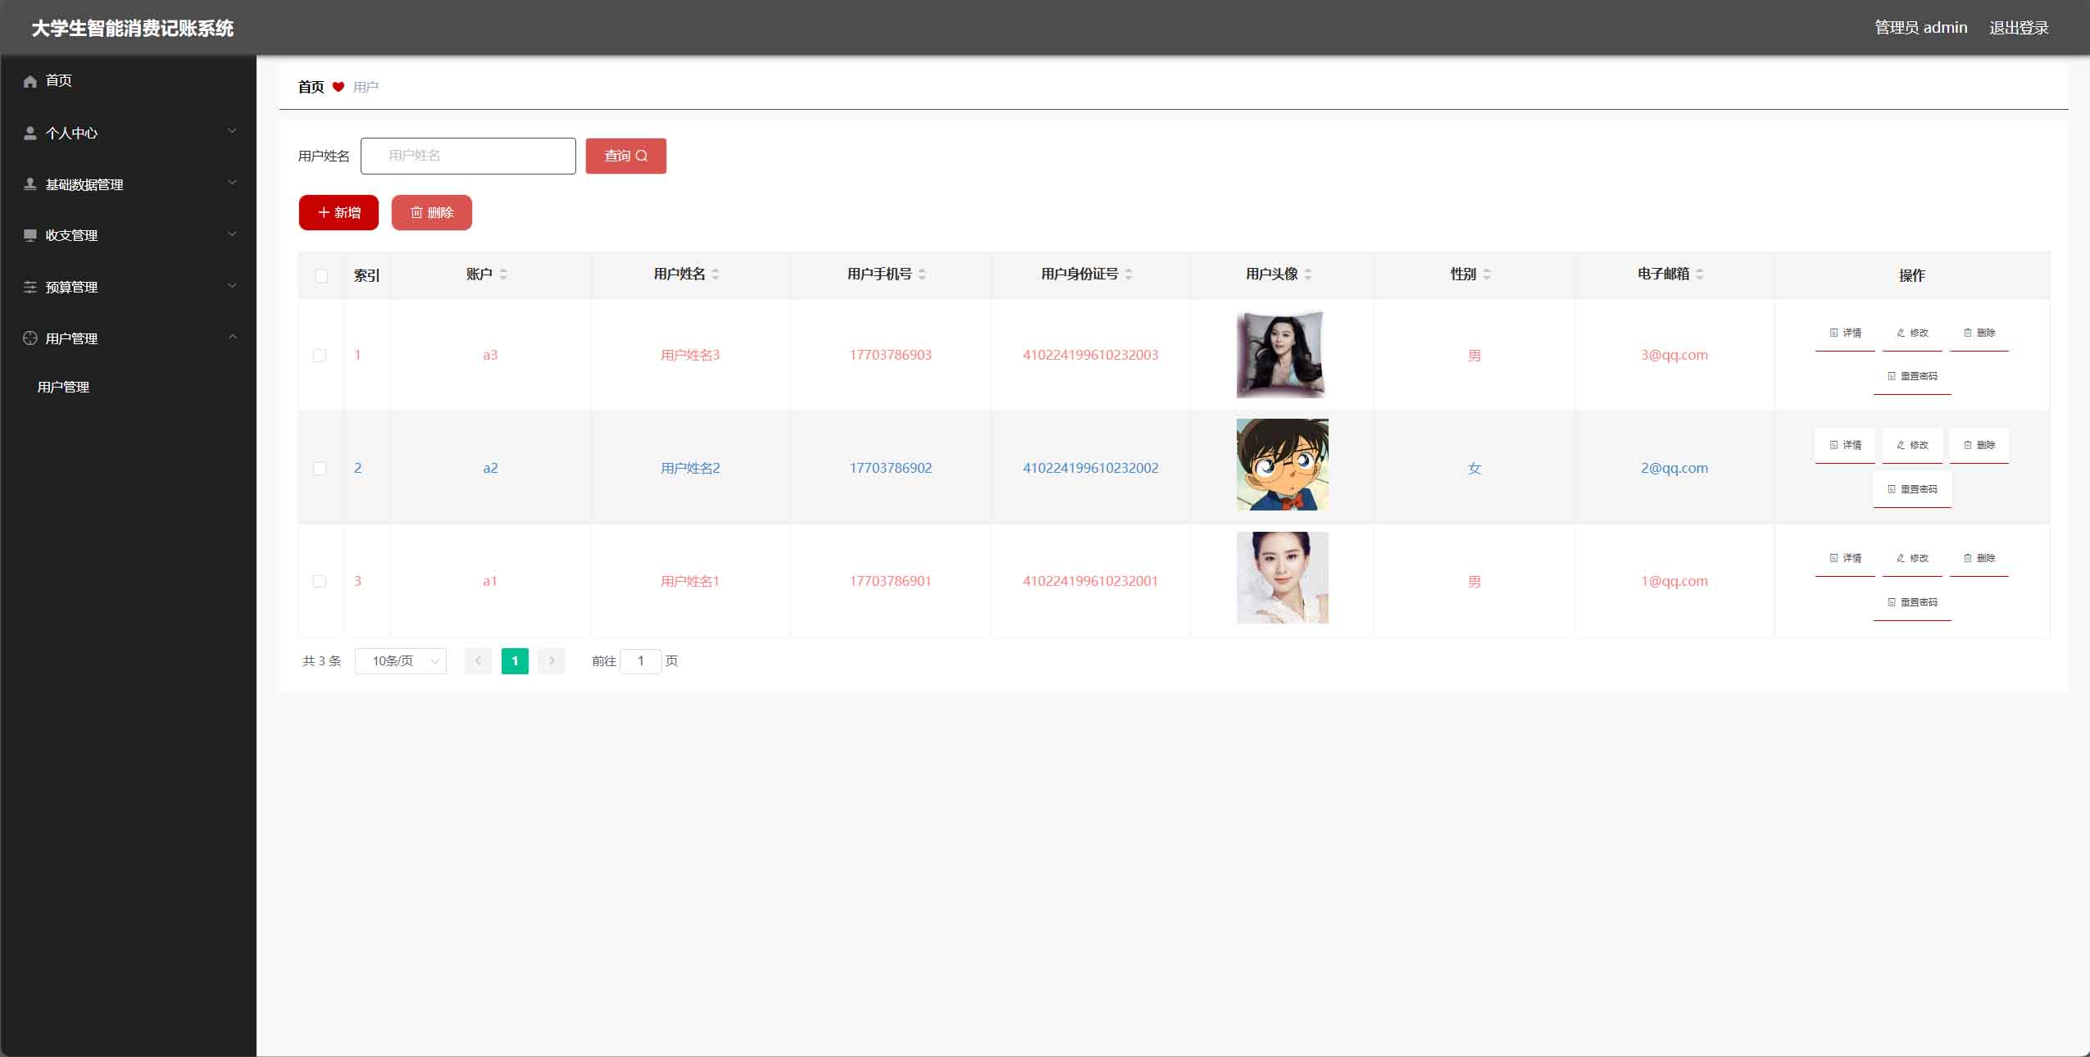
Task: Click 重置密码 for user a2
Action: click(1912, 489)
